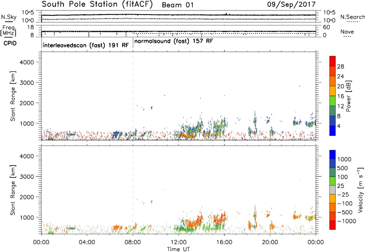Click the 'Nave' legend label
365x252 pixels.
pyautogui.click(x=347, y=32)
